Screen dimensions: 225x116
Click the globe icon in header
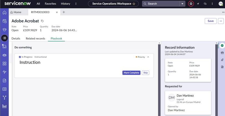click(191, 4)
